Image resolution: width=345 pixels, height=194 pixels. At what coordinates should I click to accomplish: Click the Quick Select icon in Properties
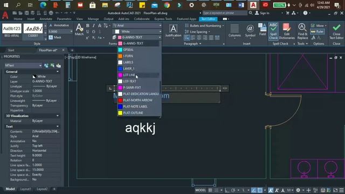pyautogui.click(x=59, y=65)
